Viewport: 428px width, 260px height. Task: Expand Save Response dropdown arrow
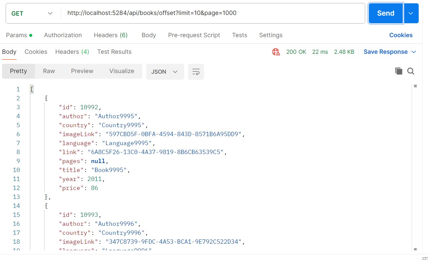click(414, 52)
